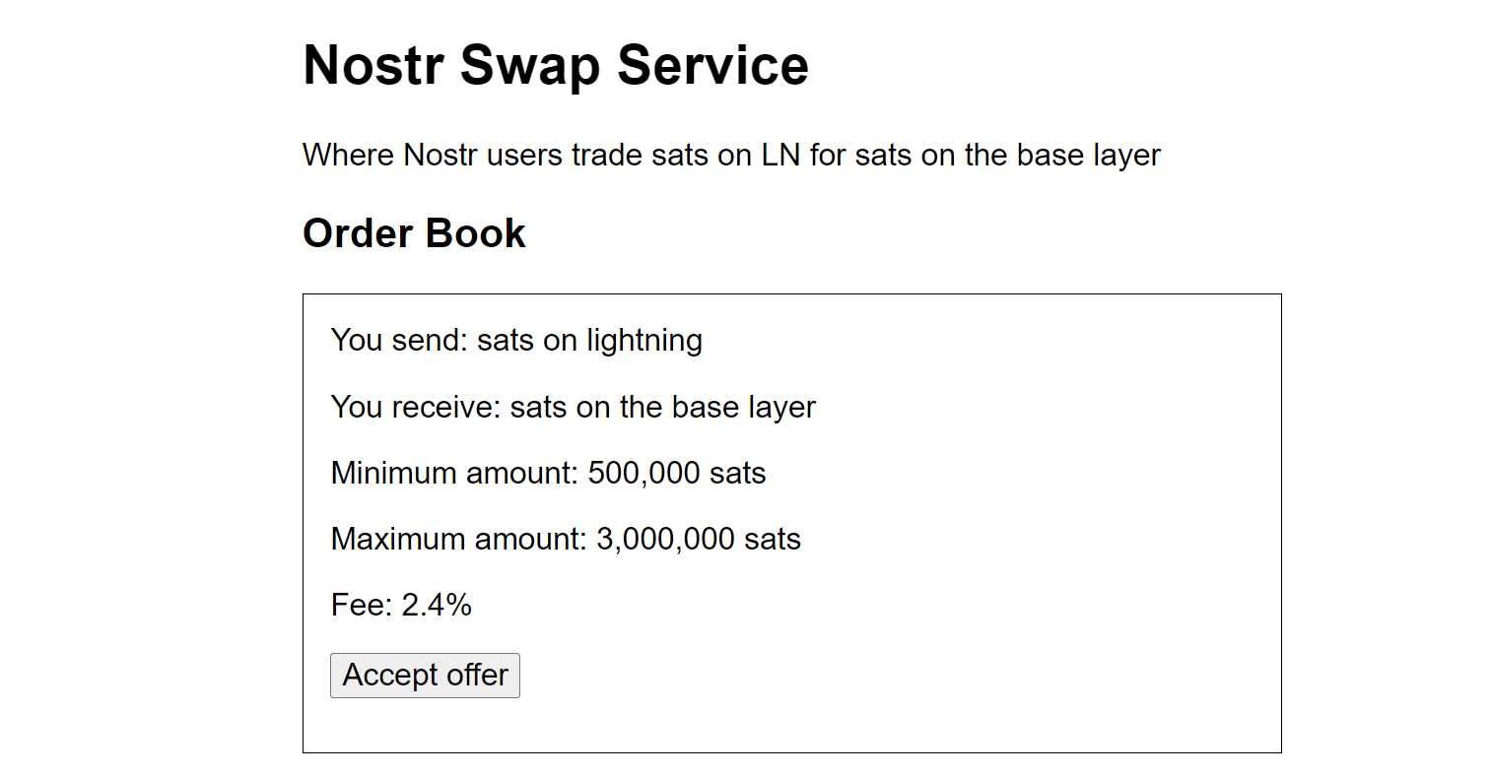
Task: Click the "Minimum amount" label
Action: (x=453, y=474)
